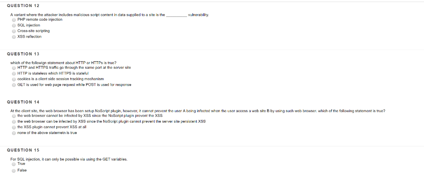Pick the 'XSS reflection' option
The width and height of the screenshot is (424, 182).
tap(14, 37)
